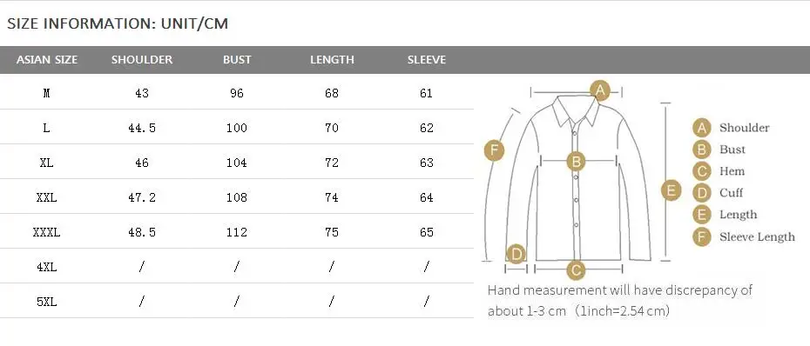
Task: Select the XXXL size row label
Action: 46,233
